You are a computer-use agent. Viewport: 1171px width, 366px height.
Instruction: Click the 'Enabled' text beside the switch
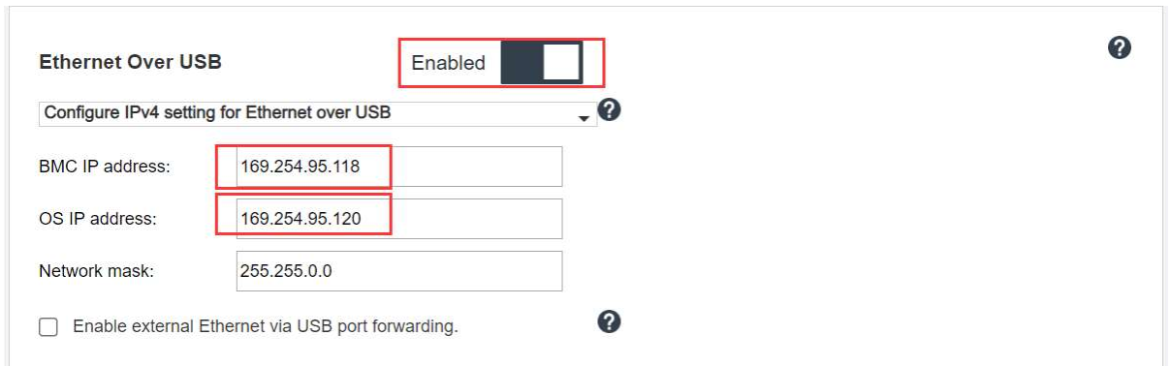click(448, 63)
